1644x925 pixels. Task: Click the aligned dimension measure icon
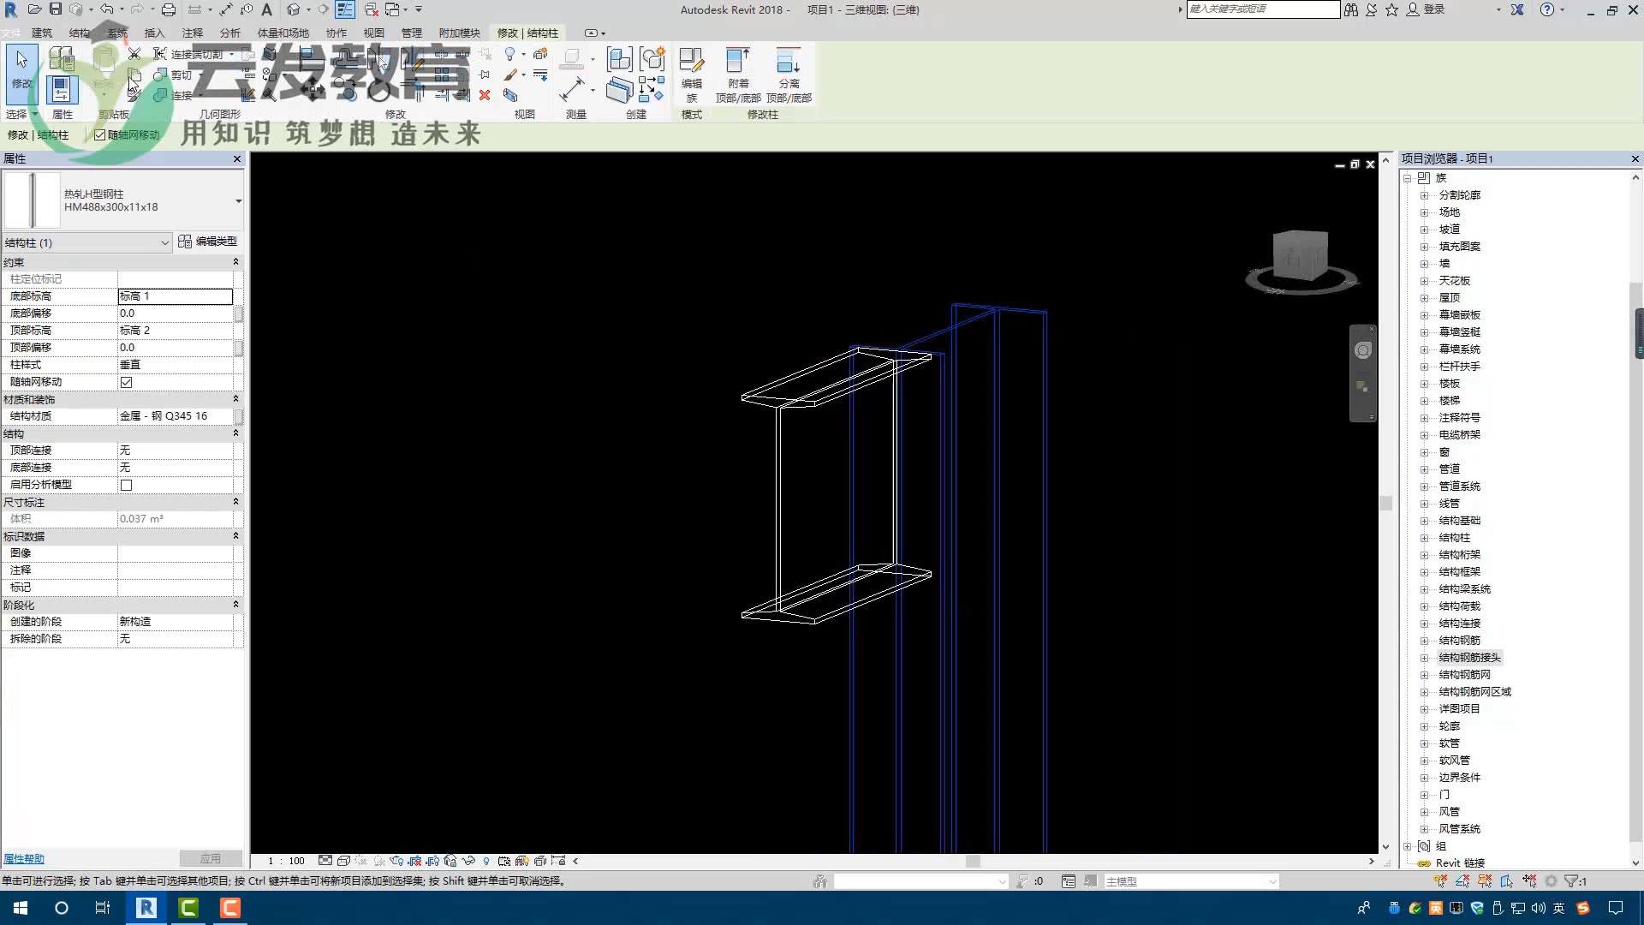point(572,89)
